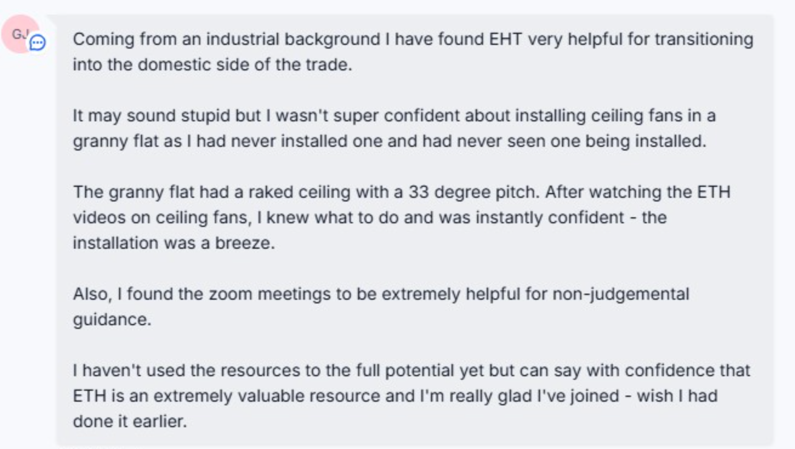Click the phrase 'domestic side of the trade.'
Viewport: 795px width, 449px height.
(x=245, y=65)
